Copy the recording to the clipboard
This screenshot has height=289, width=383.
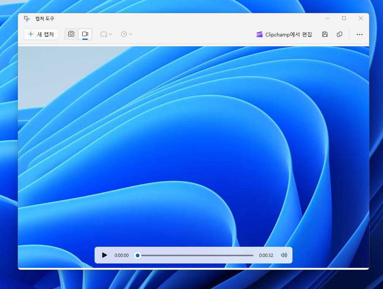click(x=339, y=34)
